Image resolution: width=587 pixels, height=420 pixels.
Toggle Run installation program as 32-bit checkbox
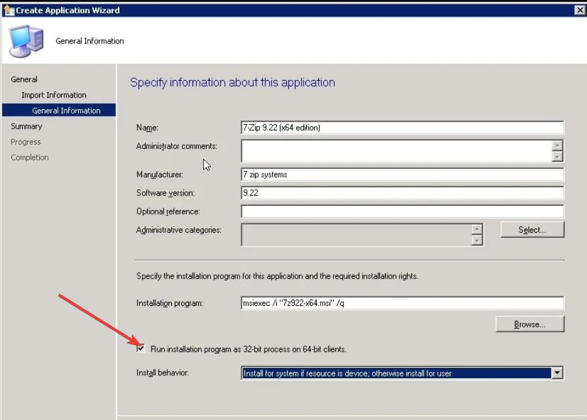141,349
